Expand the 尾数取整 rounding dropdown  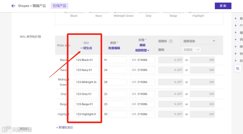pos(142,50)
